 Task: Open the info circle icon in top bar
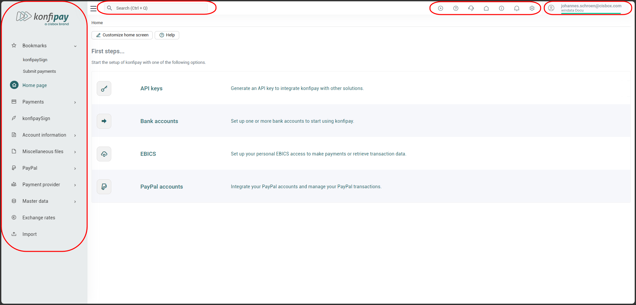click(x=502, y=8)
